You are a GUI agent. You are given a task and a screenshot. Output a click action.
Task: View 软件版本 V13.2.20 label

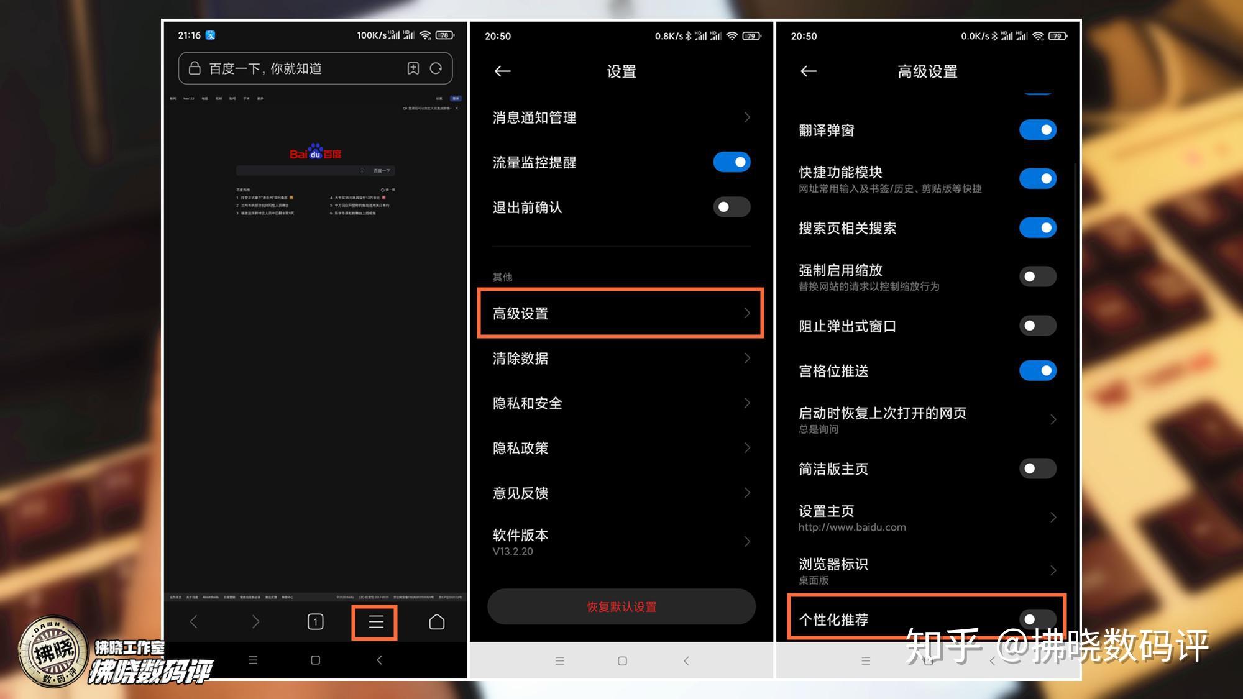coord(621,542)
